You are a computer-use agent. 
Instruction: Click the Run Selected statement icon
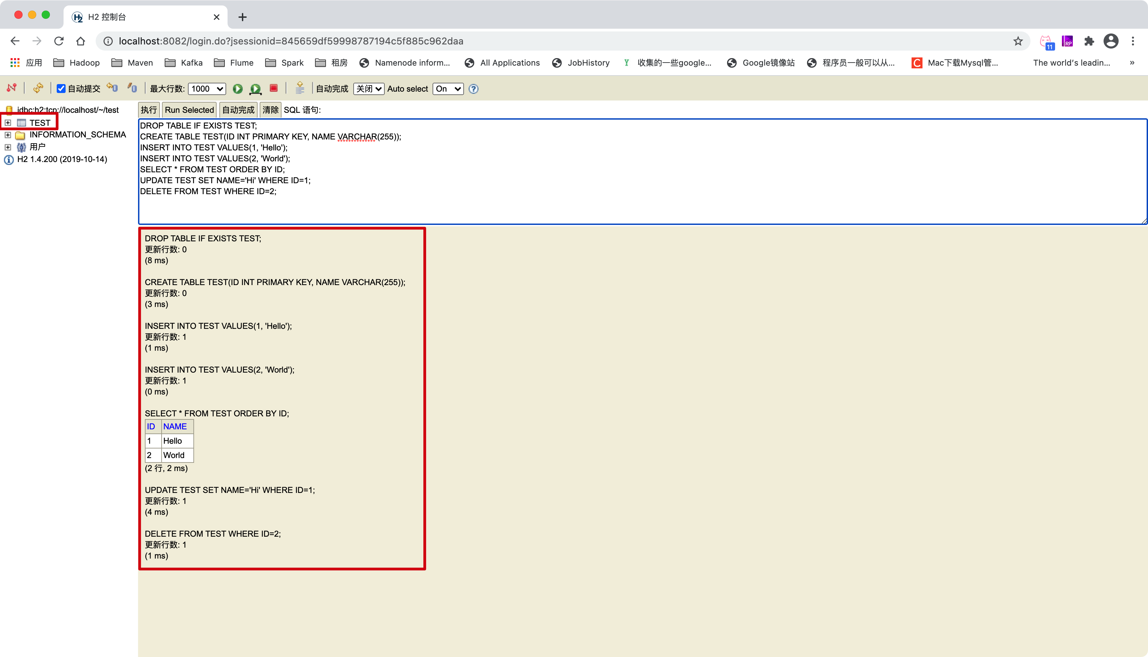point(255,89)
